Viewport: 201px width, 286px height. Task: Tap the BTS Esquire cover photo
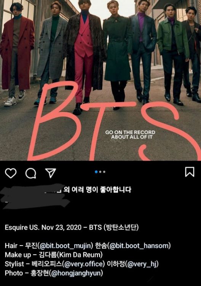(x=100, y=80)
